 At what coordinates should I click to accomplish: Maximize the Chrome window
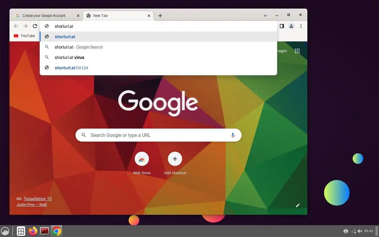pyautogui.click(x=289, y=15)
